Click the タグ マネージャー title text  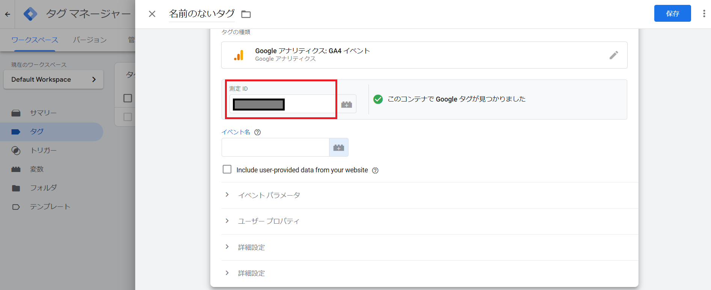[88, 14]
